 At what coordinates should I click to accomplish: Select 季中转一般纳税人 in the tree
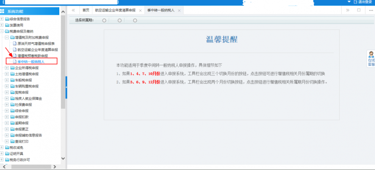[31, 62]
